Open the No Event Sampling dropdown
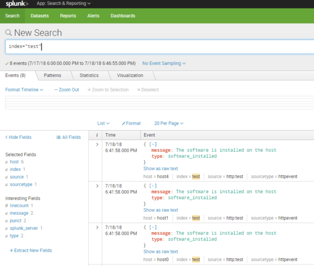 point(164,63)
